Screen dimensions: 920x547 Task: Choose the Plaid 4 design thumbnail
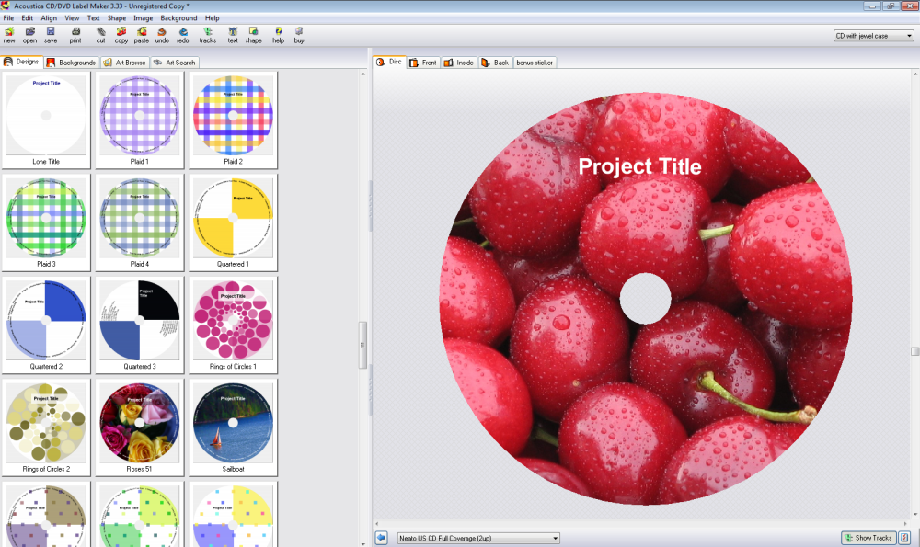pos(140,222)
